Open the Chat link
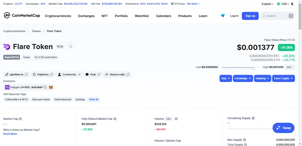Viewport: 302px width, 146px height. click(93, 74)
